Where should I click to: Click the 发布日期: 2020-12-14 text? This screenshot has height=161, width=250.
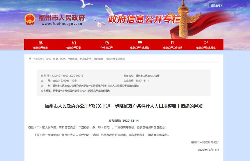coord(124,121)
